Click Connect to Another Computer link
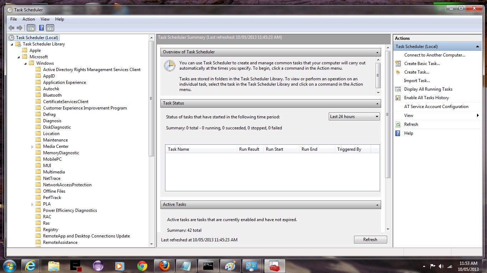487x273 pixels. [x=434, y=55]
